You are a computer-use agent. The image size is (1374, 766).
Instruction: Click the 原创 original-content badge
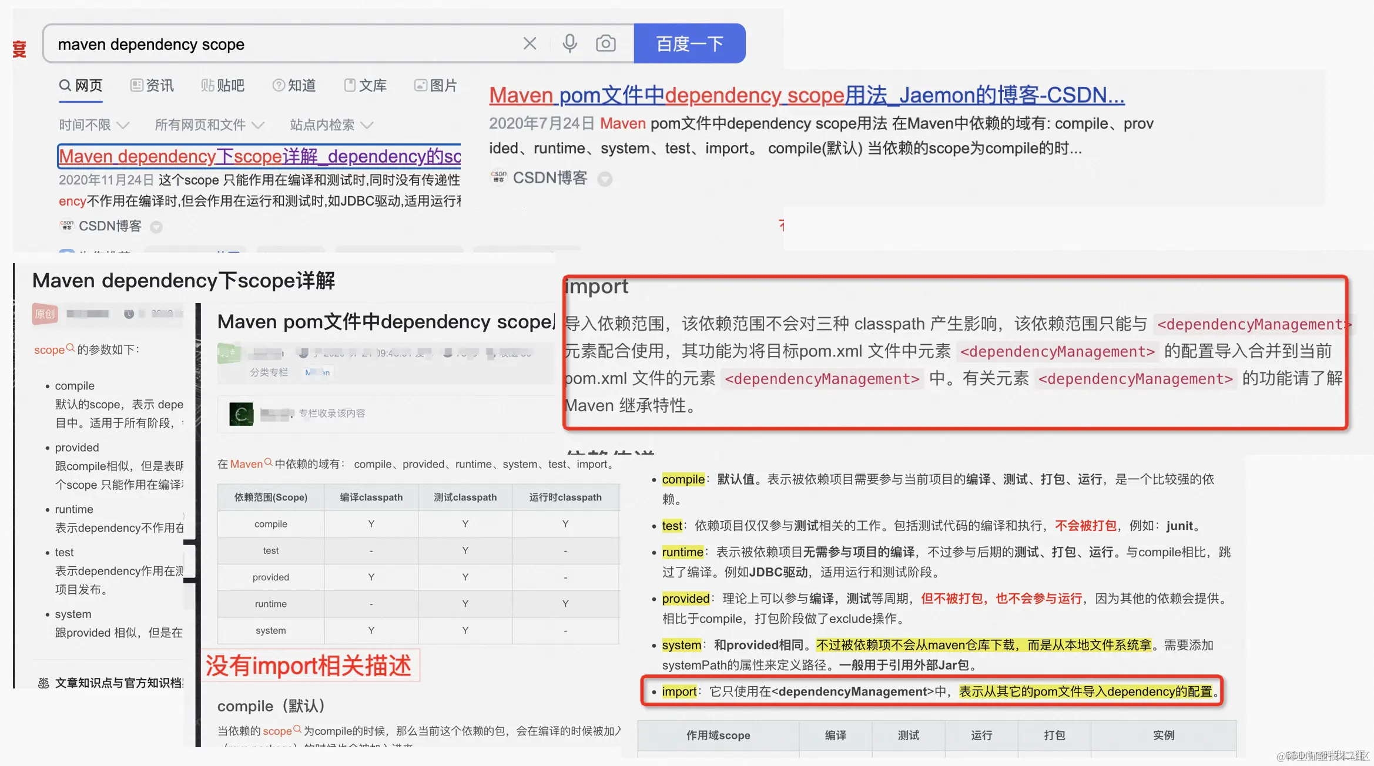click(45, 315)
